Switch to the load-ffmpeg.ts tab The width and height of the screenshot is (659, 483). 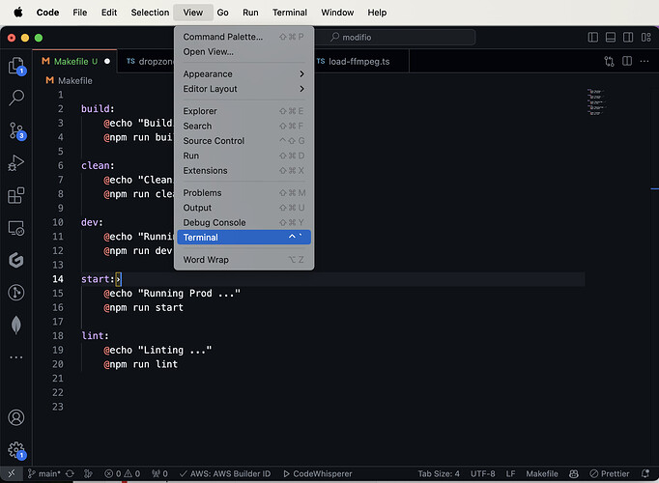(359, 61)
